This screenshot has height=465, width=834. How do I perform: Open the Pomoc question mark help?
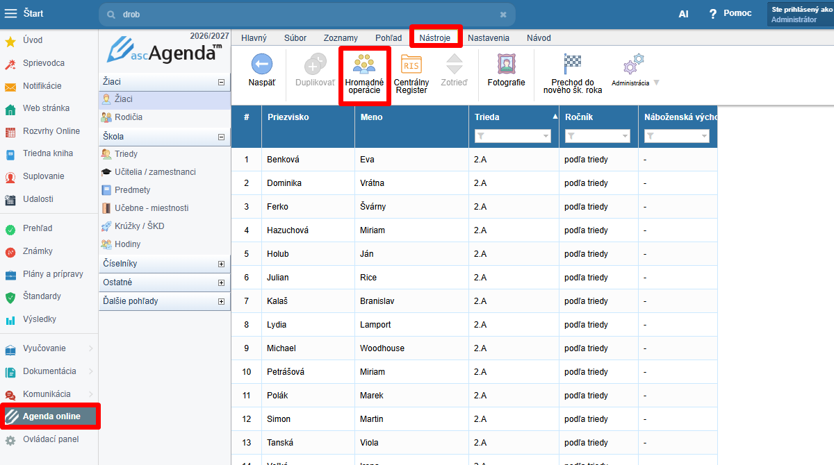[712, 14]
